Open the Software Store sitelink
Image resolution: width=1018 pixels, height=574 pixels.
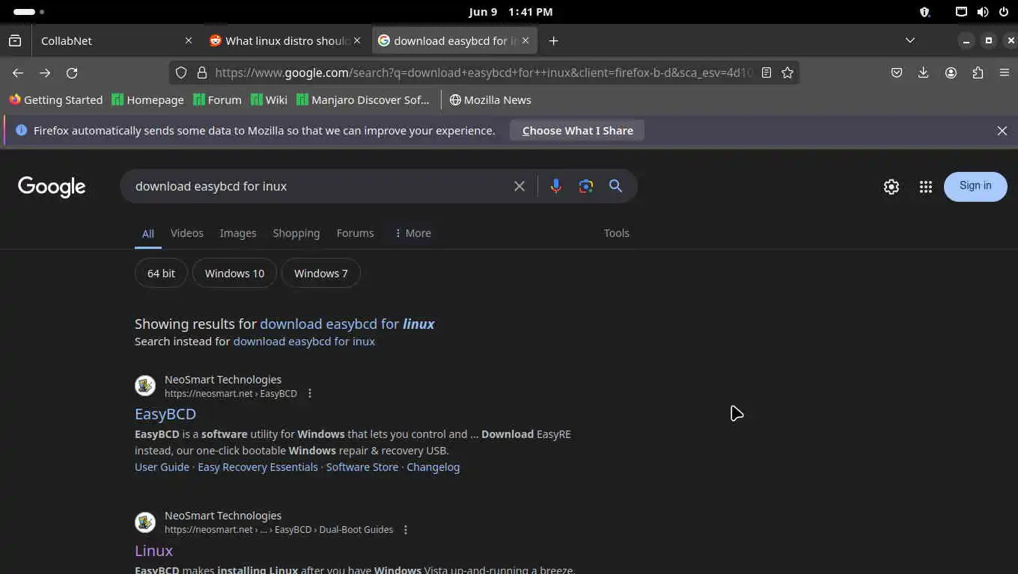[362, 467]
